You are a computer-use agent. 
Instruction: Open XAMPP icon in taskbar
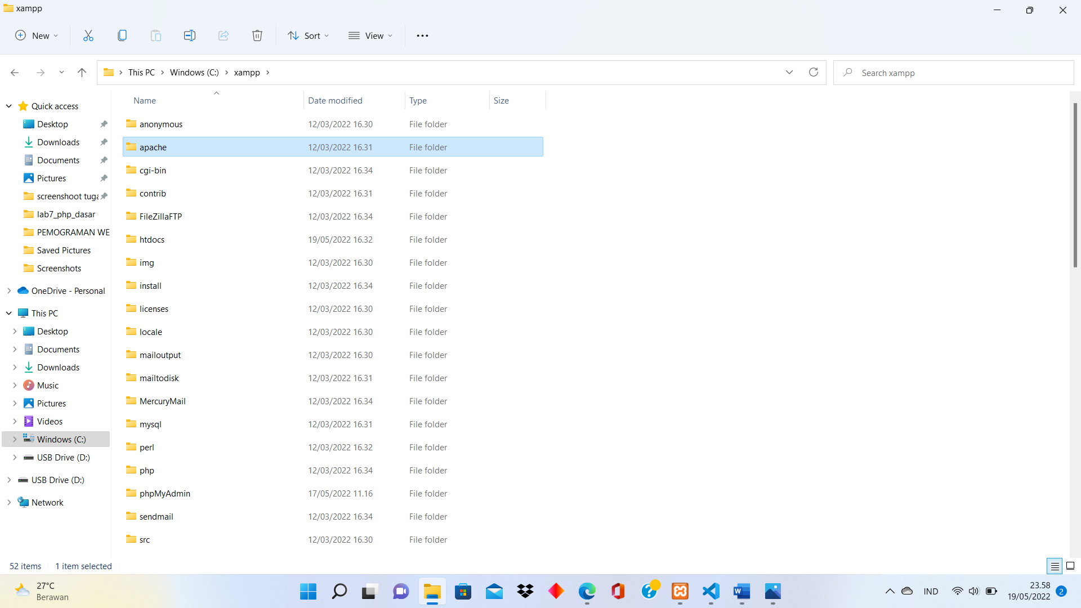pos(680,591)
